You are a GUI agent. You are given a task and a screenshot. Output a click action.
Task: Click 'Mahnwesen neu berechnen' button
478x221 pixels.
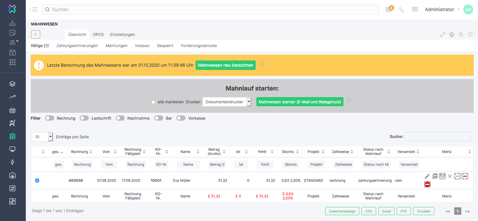coord(226,65)
